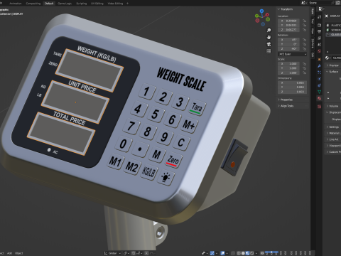Toggle lock on Location X
Screen dimensions: 341x256
(x=304, y=21)
